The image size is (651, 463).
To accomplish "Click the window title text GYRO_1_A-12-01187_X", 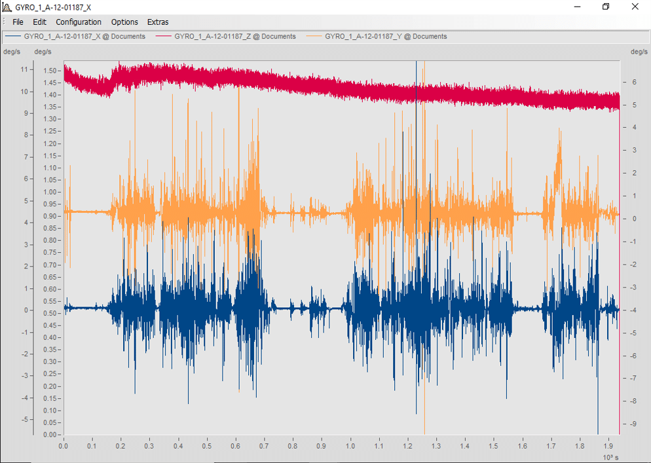I will 53,7.
